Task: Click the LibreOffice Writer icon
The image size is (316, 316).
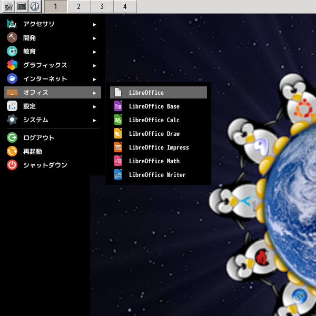Action: [x=118, y=175]
